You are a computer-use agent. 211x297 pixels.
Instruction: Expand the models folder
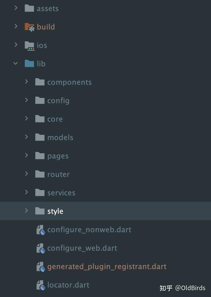click(x=26, y=137)
